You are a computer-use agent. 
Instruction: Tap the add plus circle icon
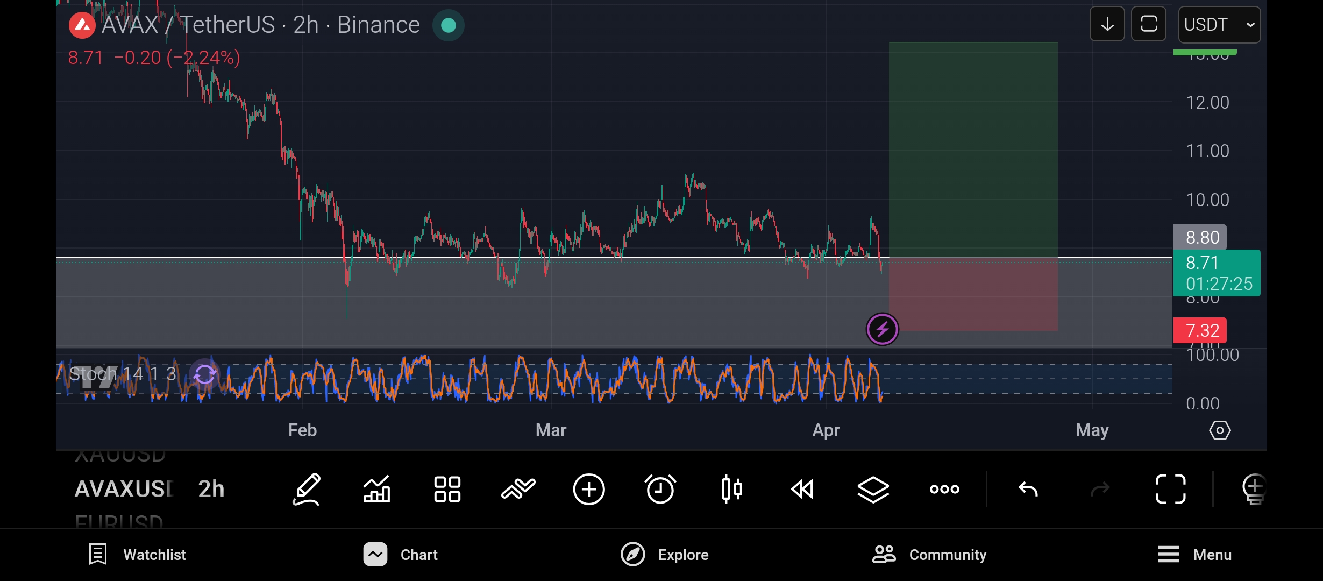[589, 490]
